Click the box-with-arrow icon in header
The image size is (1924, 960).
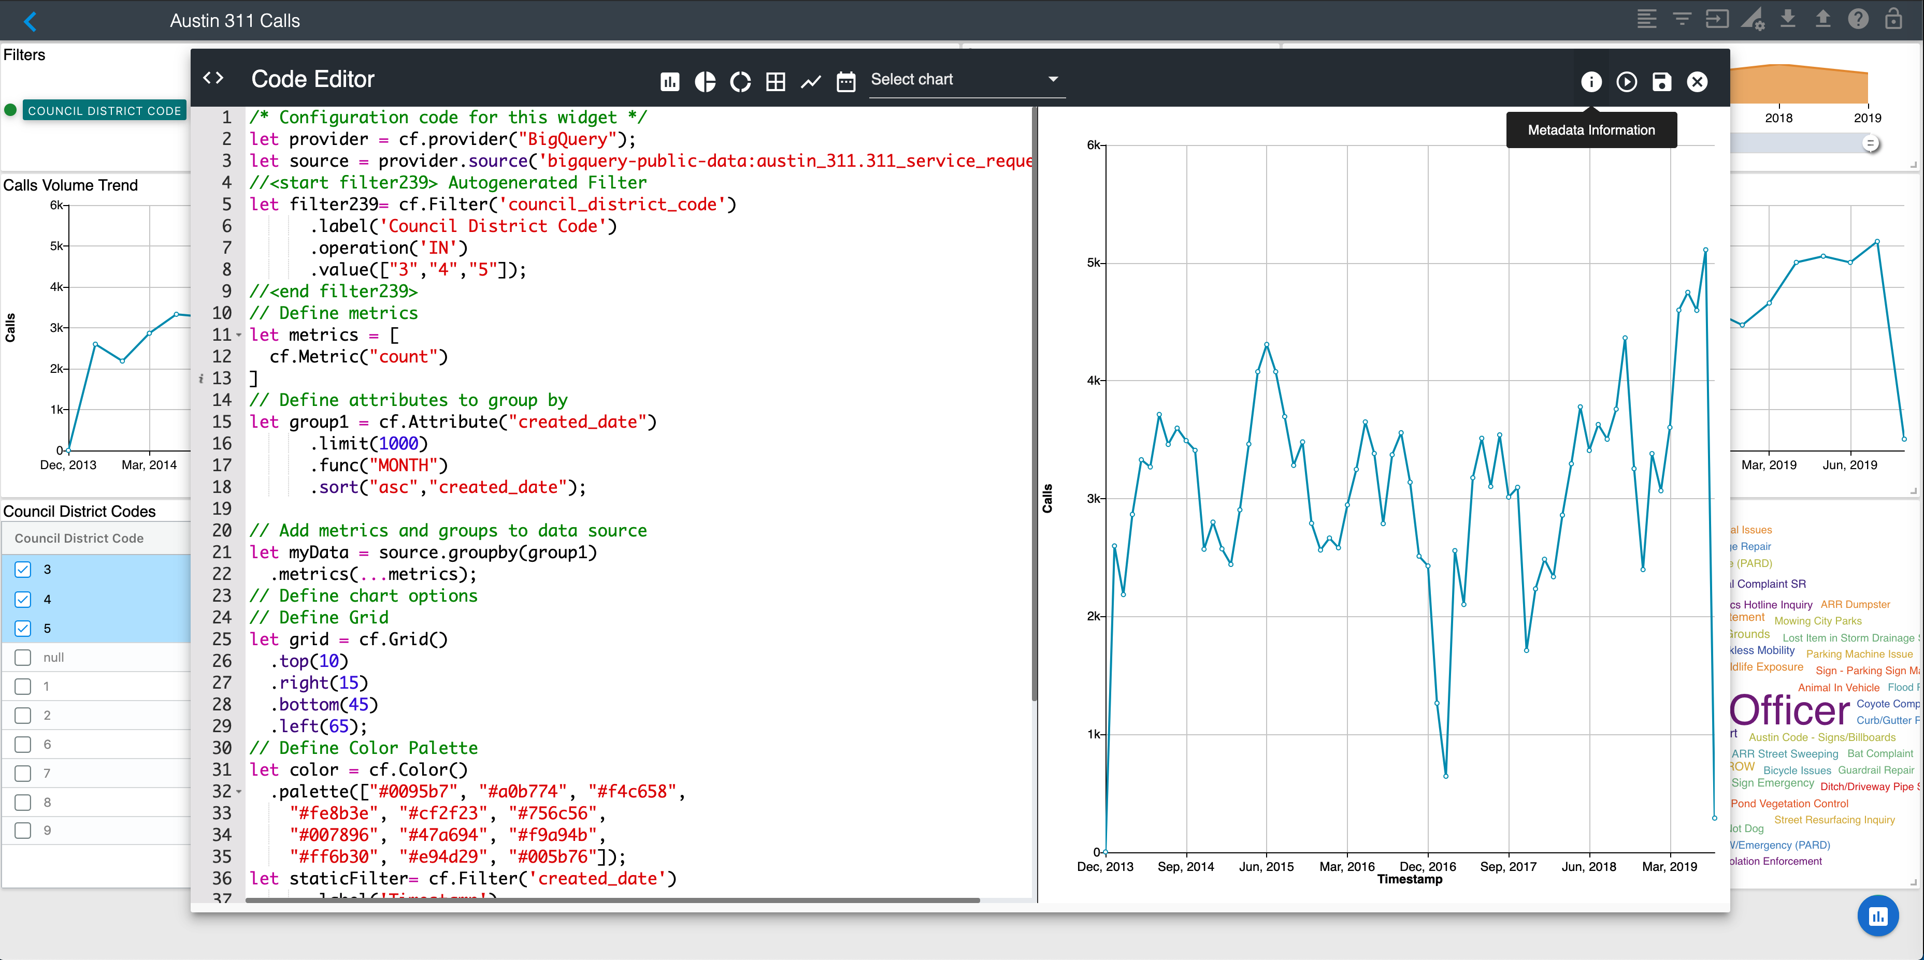tap(1716, 19)
